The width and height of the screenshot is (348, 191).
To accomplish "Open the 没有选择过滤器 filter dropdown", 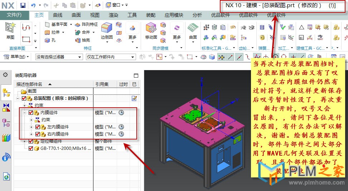I will click(59, 57).
